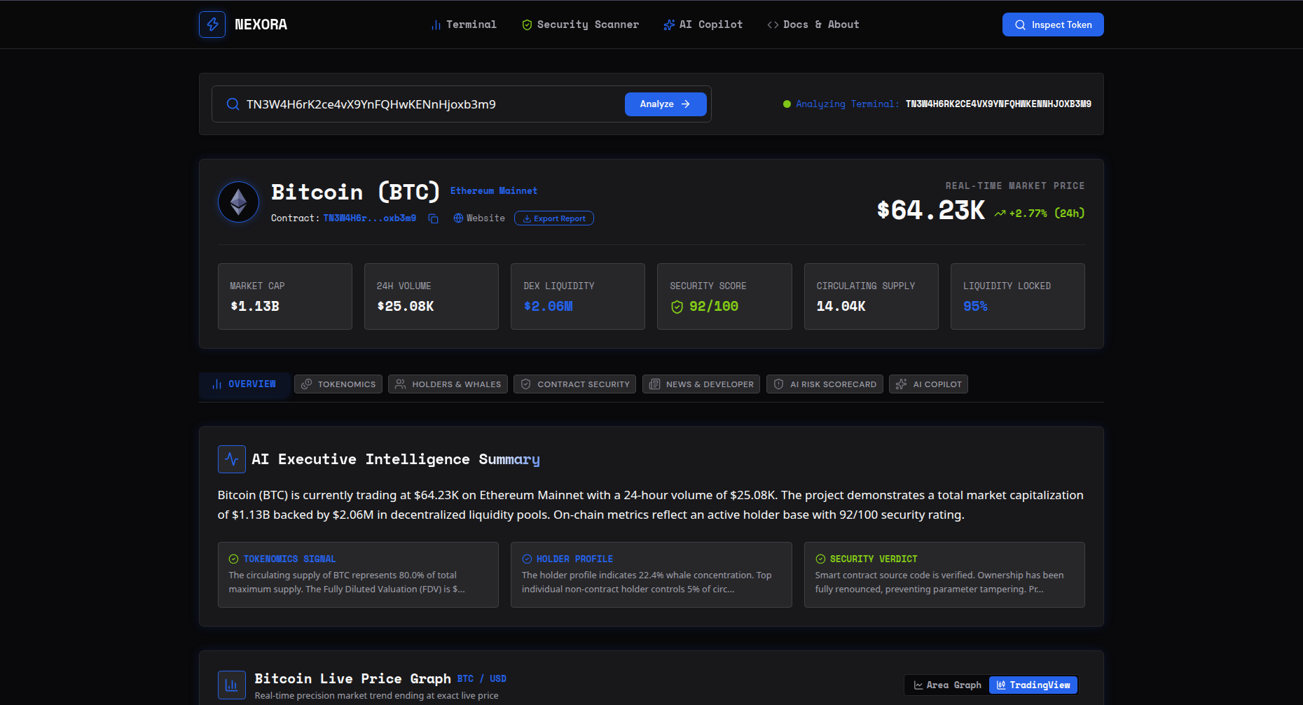
Task: Select the AI Copilot tab below stats
Action: [928, 384]
